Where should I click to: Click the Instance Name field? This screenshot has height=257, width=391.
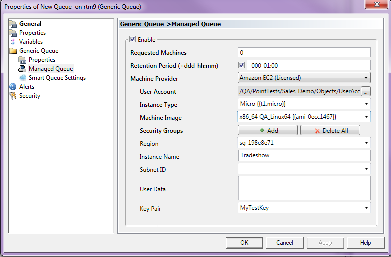tap(304, 155)
